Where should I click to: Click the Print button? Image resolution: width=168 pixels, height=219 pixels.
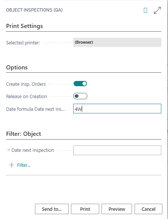pos(85,209)
